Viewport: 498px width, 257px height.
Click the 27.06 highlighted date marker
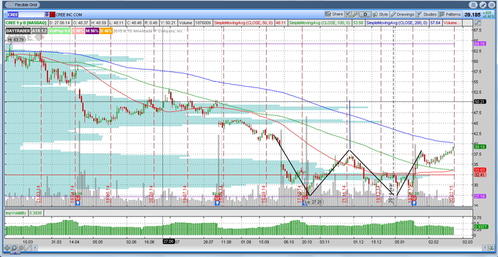click(x=169, y=242)
